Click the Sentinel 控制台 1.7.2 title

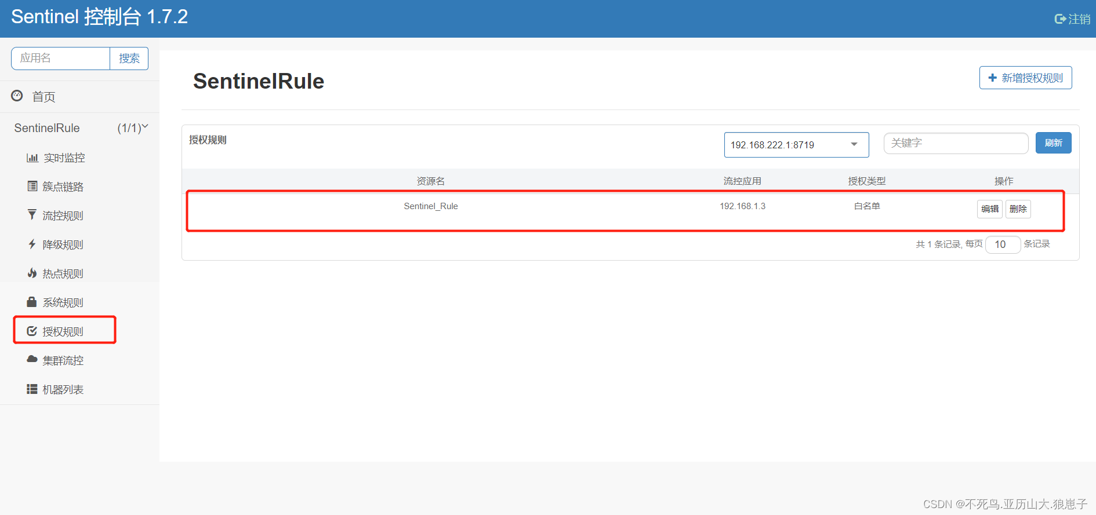100,17
